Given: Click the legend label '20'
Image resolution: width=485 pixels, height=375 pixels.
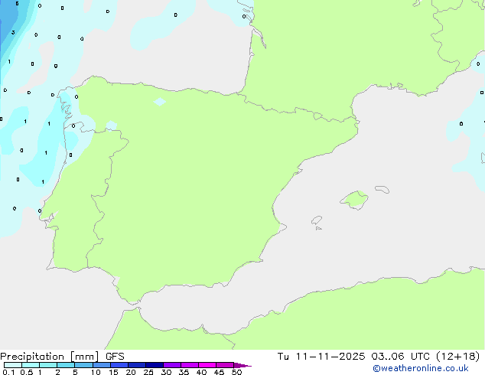Looking at the screenshot, I should pyautogui.click(x=131, y=372).
